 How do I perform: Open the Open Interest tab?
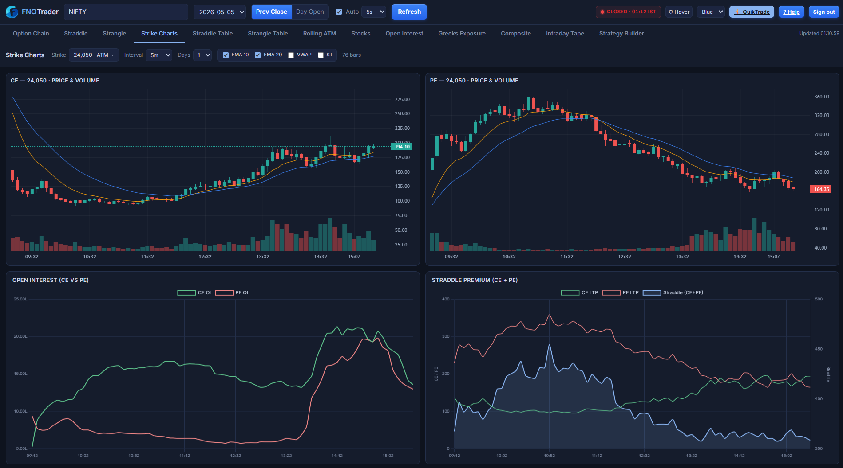[x=404, y=34]
